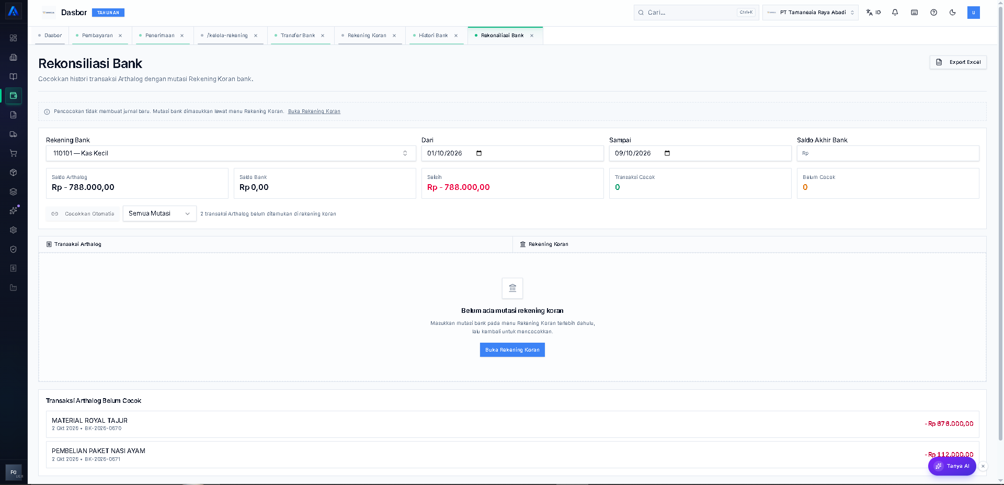Open the shopping cart icon in sidebar
The width and height of the screenshot is (1004, 485).
pos(14,153)
